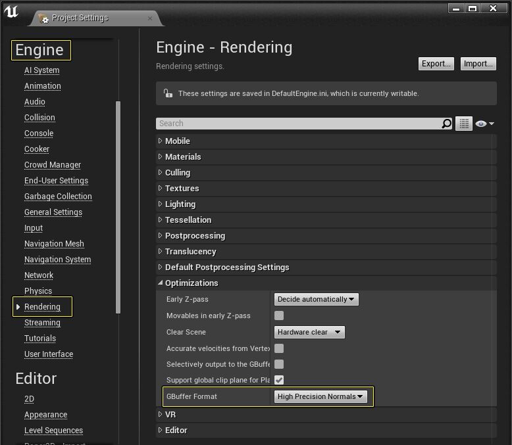Close the Project Settings tab
This screenshot has width=512, height=445.
[150, 18]
